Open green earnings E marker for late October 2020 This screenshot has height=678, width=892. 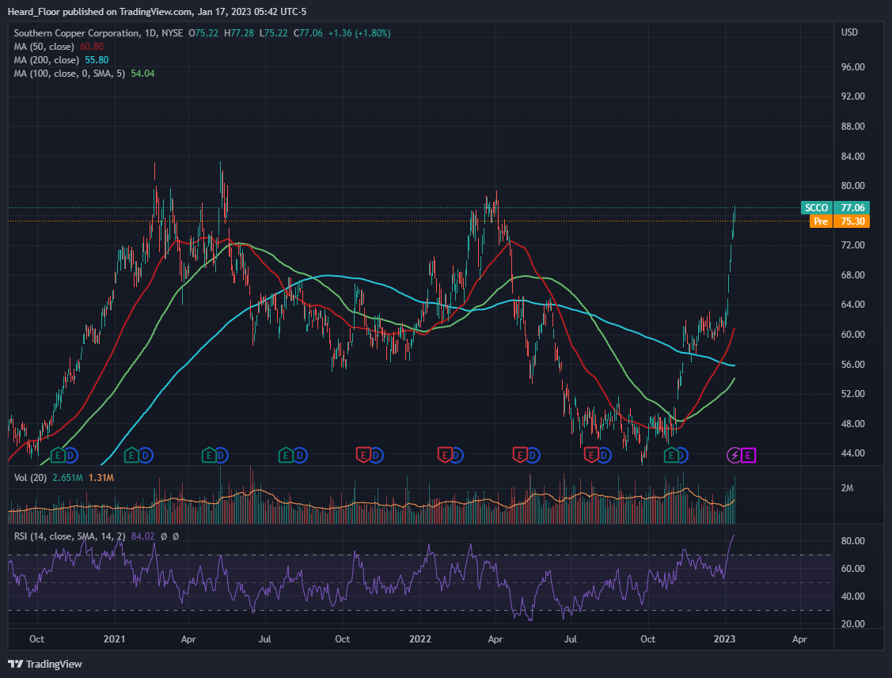pos(58,455)
